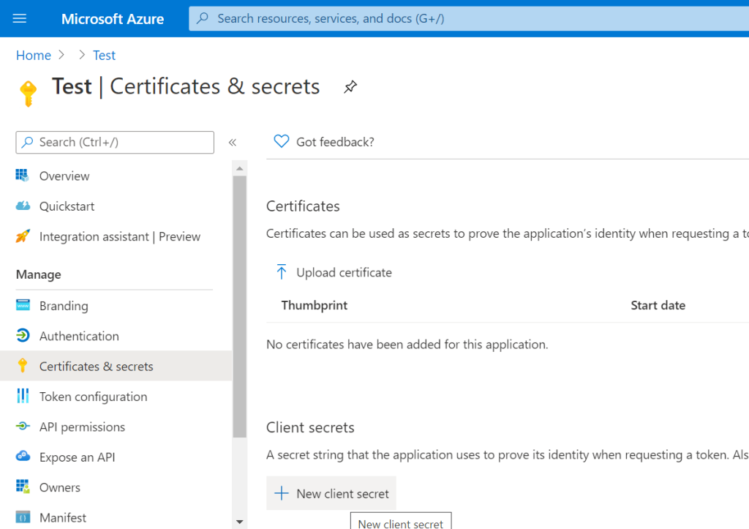
Task: Click the Microsoft Azure logo text
Action: pyautogui.click(x=113, y=18)
